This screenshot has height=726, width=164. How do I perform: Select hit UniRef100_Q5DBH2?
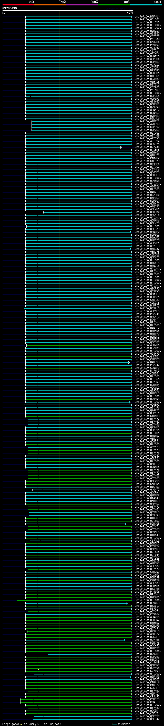(x=147, y=405)
